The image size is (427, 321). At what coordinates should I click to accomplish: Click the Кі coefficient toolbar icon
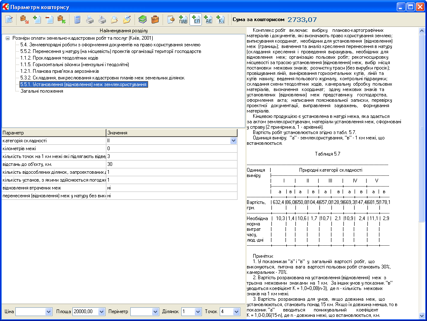point(220,19)
